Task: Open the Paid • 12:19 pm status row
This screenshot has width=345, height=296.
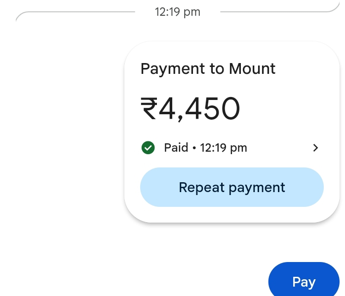Action: pos(230,148)
